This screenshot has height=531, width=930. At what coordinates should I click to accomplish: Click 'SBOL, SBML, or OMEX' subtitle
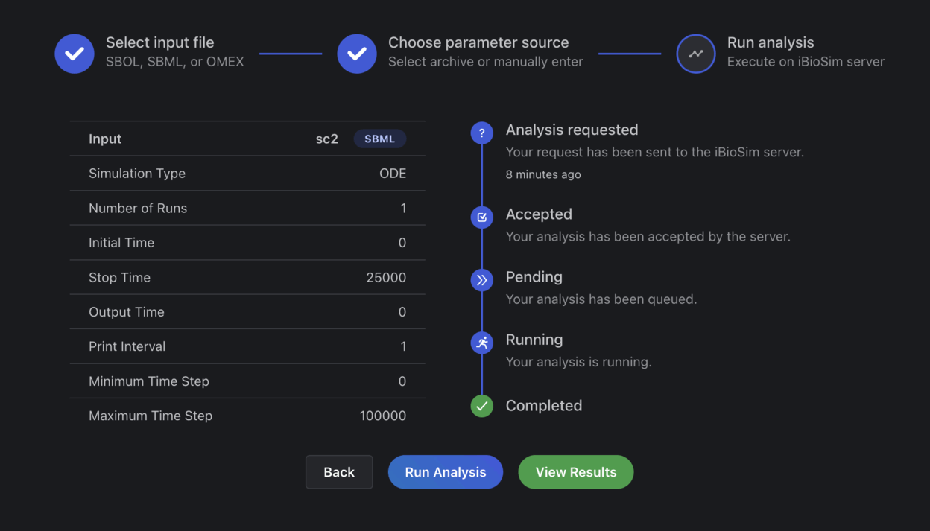(x=175, y=62)
